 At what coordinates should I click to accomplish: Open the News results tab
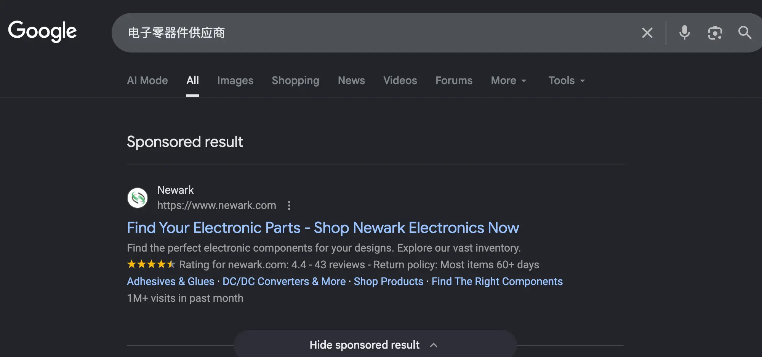[351, 80]
